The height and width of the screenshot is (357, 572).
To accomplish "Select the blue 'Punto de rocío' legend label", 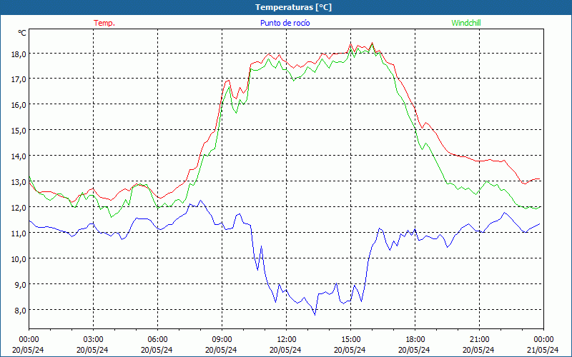I will coord(285,23).
